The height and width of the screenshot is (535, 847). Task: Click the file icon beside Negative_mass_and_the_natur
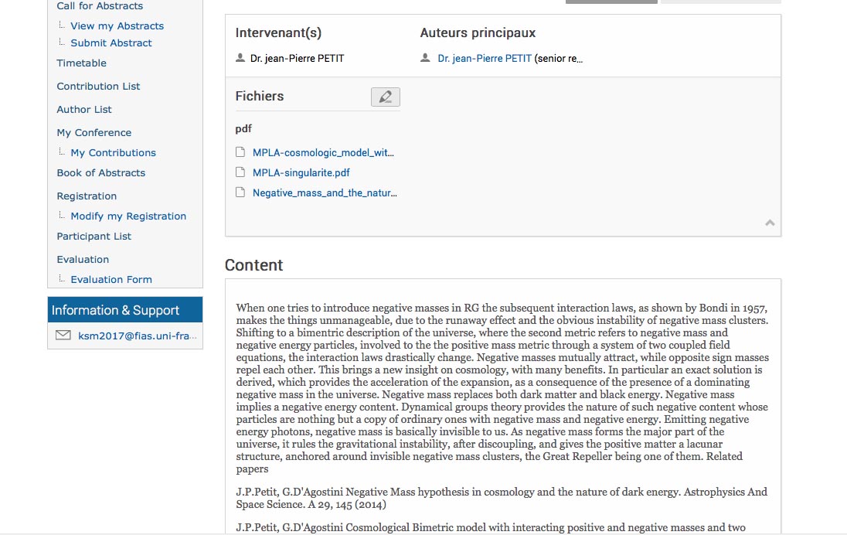[x=240, y=193]
